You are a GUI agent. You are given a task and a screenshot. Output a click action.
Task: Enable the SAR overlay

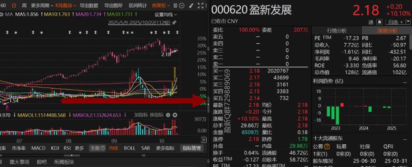(x=146, y=148)
